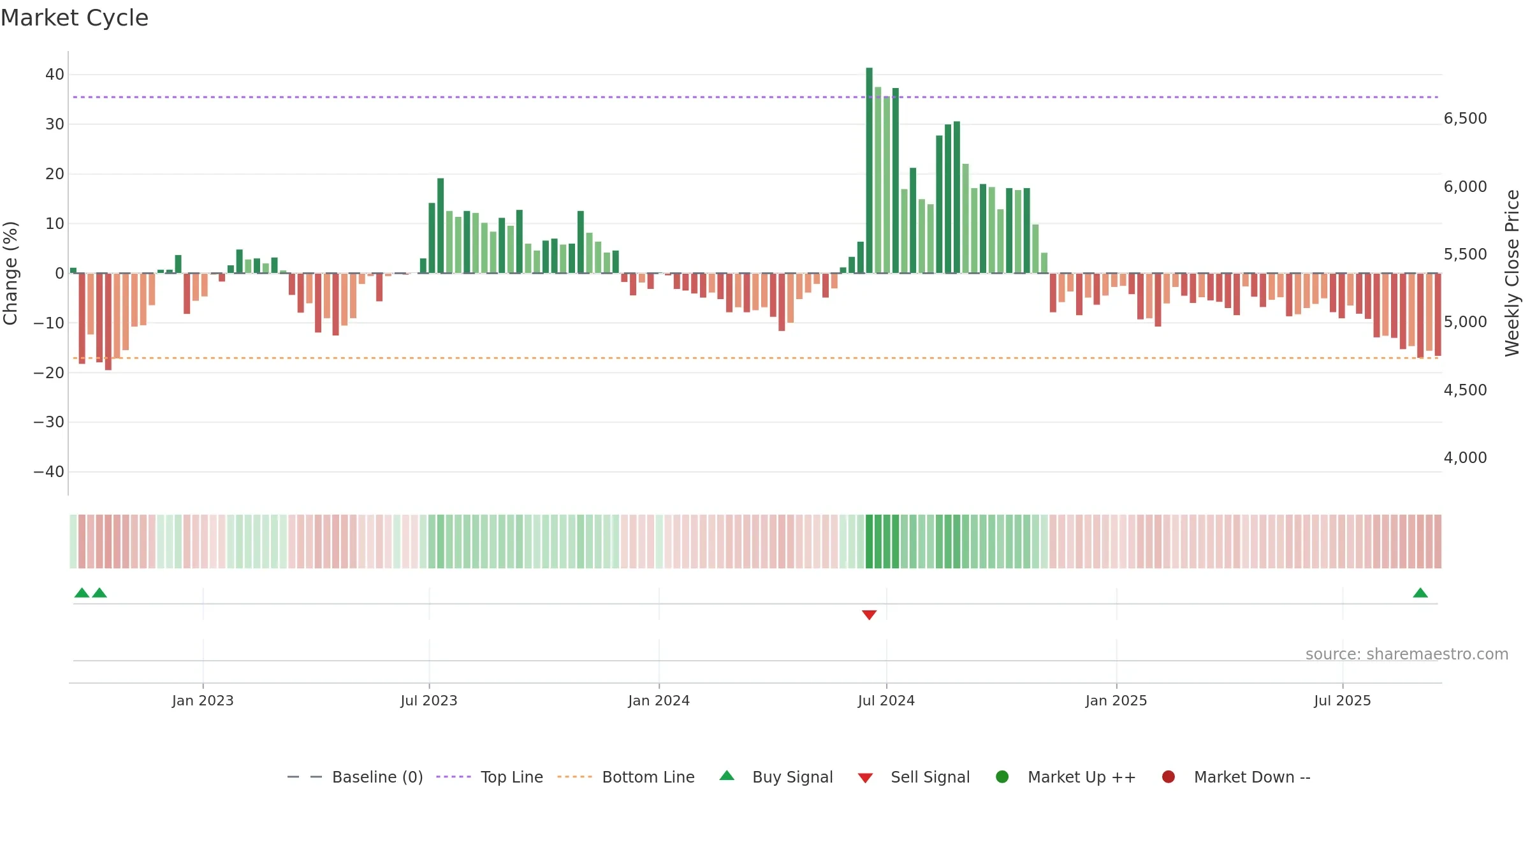Viewport: 1530px width, 861px height.
Task: Click the green Buy Signal triangle in legend
Action: pyautogui.click(x=727, y=776)
